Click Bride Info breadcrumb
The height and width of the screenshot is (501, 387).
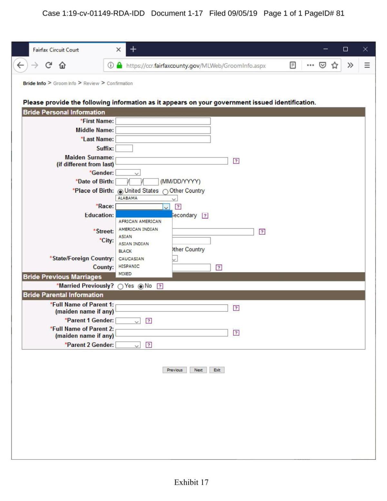(35, 83)
